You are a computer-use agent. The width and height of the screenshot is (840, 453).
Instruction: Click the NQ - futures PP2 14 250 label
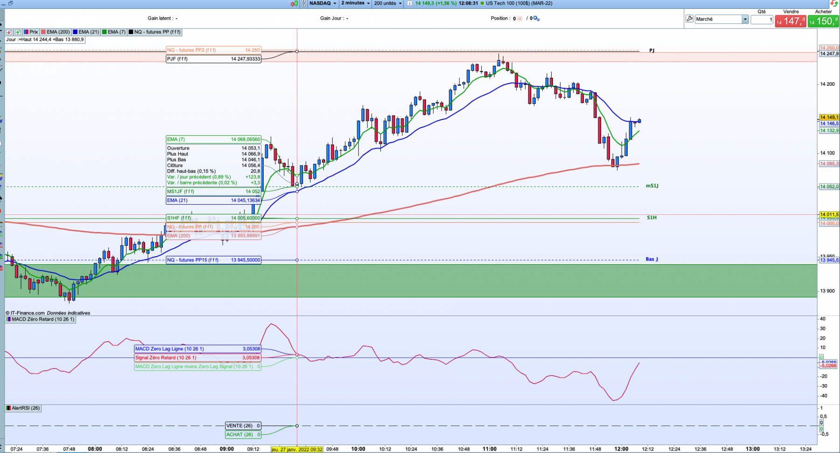214,50
